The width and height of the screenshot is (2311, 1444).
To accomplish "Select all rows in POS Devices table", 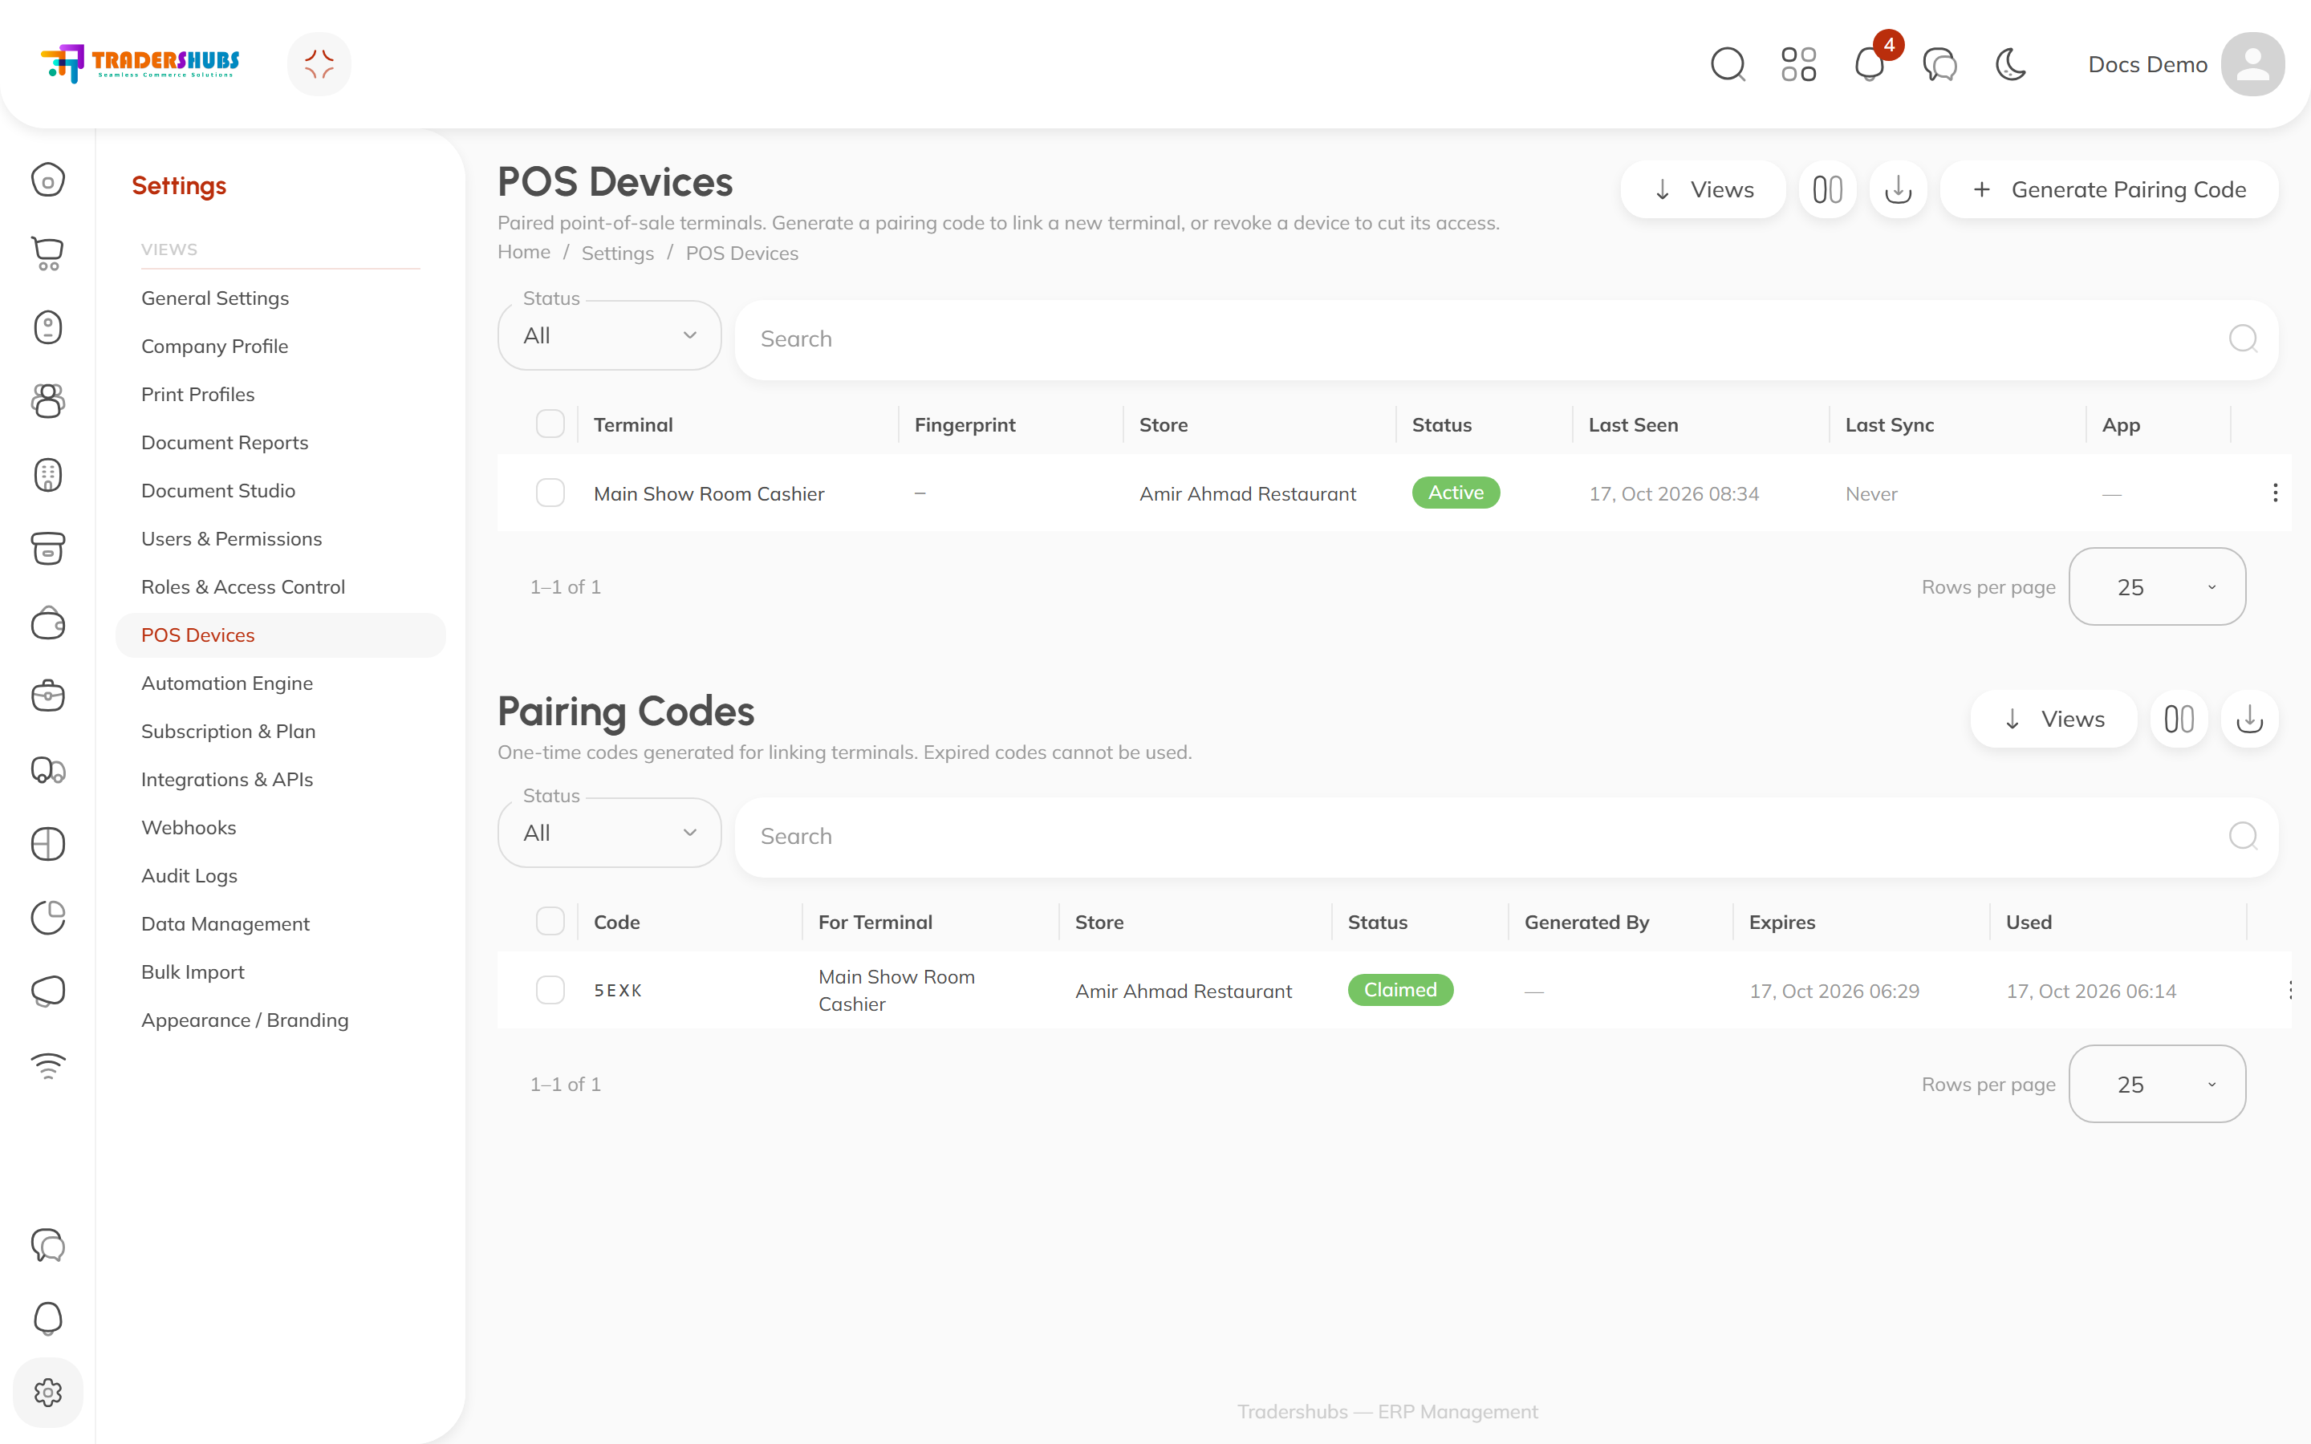I will coord(550,424).
